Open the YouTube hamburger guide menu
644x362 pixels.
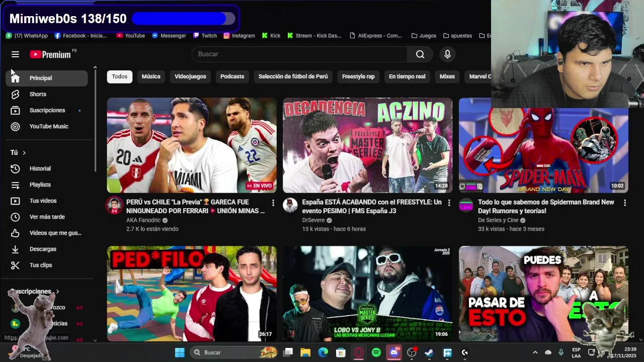tap(15, 54)
